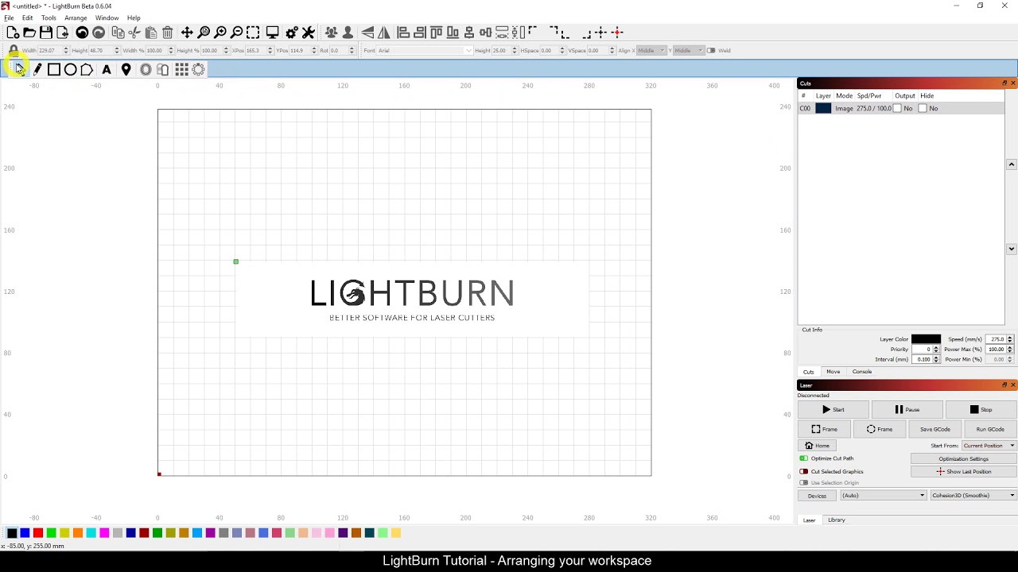This screenshot has height=572, width=1018.
Task: Click the Redo toolbar icon
Action: point(99,33)
